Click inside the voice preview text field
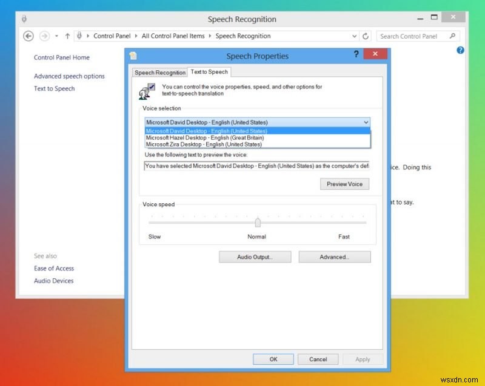The height and width of the screenshot is (386, 485). point(255,166)
